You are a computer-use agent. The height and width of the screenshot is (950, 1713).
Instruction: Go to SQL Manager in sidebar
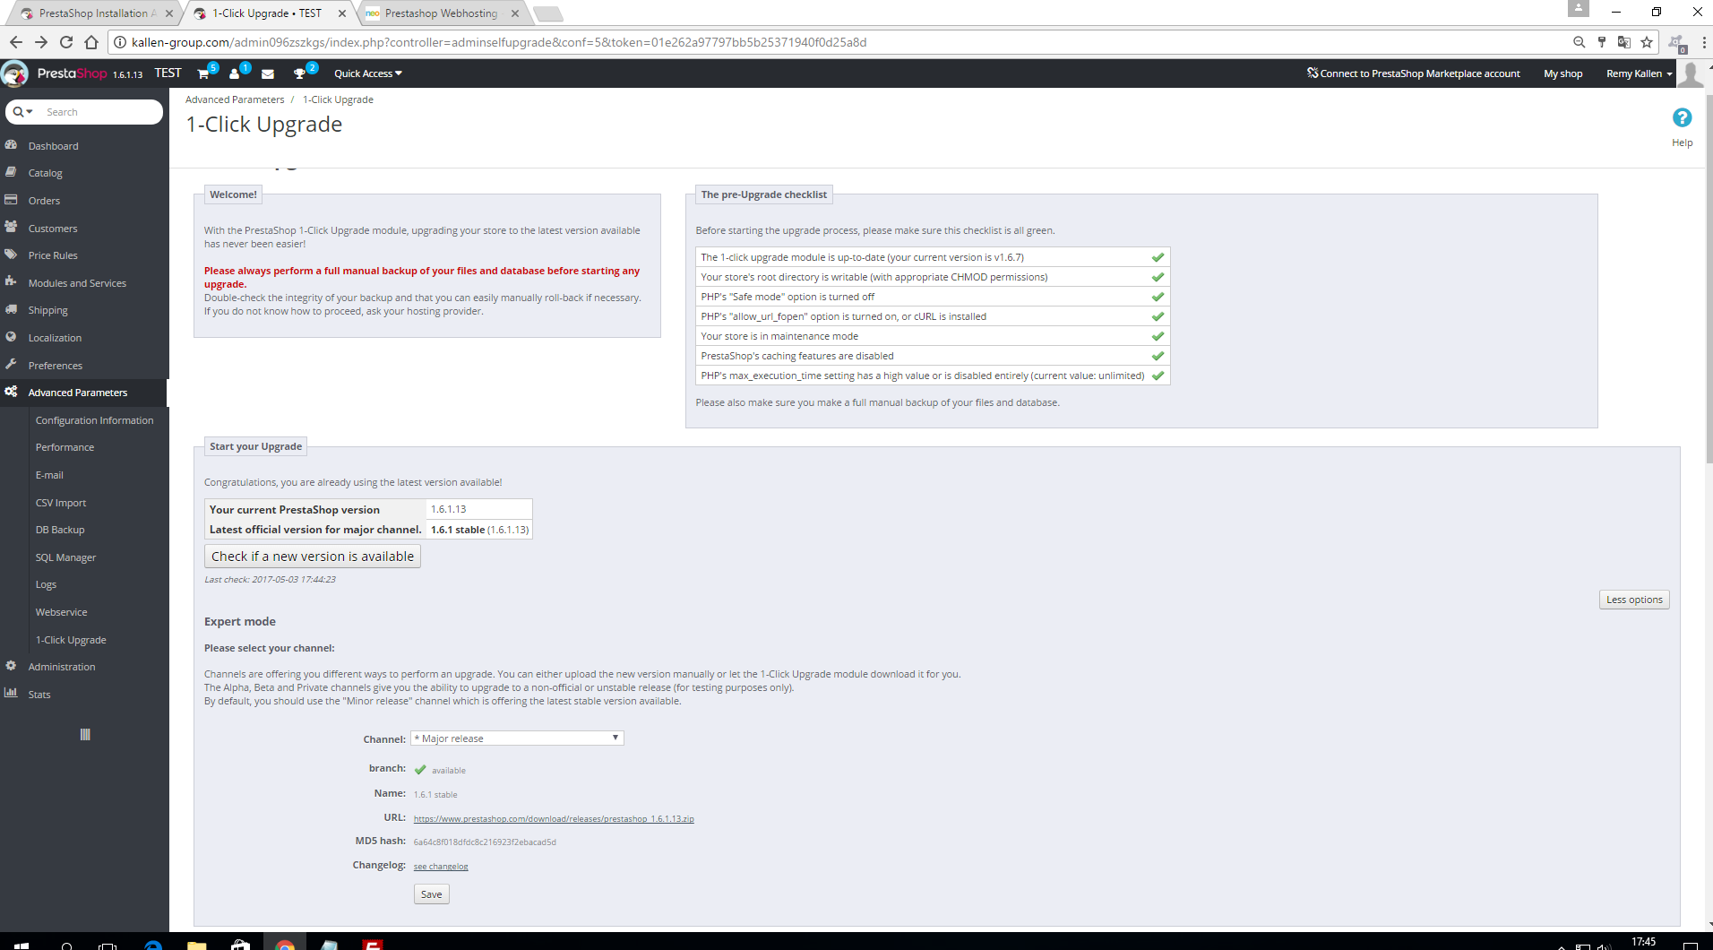click(x=65, y=557)
